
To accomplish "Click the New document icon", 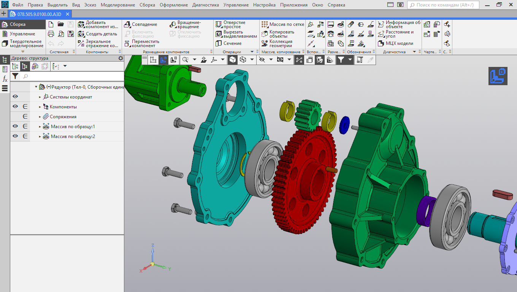I will (x=51, y=24).
